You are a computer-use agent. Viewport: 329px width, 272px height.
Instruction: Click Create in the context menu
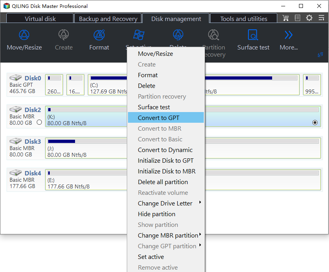click(166, 64)
